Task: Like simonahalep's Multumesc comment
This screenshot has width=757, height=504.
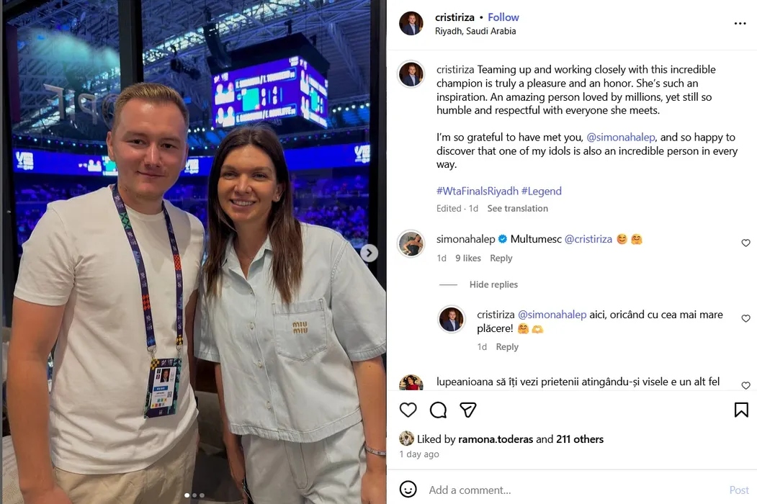Action: coord(746,243)
